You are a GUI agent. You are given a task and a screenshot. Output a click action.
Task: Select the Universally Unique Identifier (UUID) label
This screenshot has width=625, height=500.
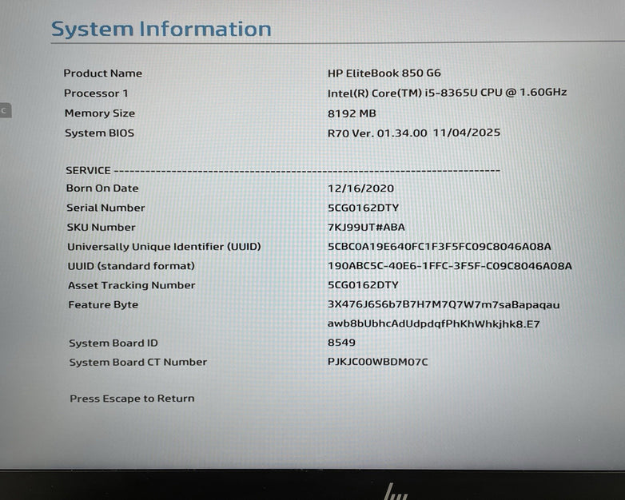coord(164,247)
